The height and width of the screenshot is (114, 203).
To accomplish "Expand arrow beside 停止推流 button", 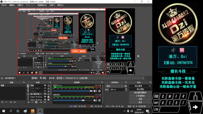I will click(150, 86).
